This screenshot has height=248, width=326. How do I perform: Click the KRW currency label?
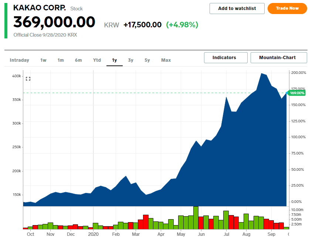tap(112, 25)
